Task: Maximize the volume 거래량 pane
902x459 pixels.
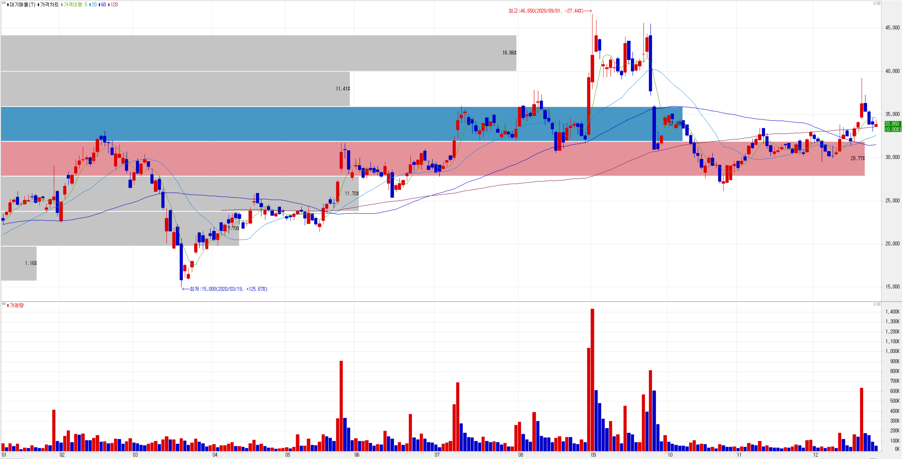Action: [x=874, y=304]
